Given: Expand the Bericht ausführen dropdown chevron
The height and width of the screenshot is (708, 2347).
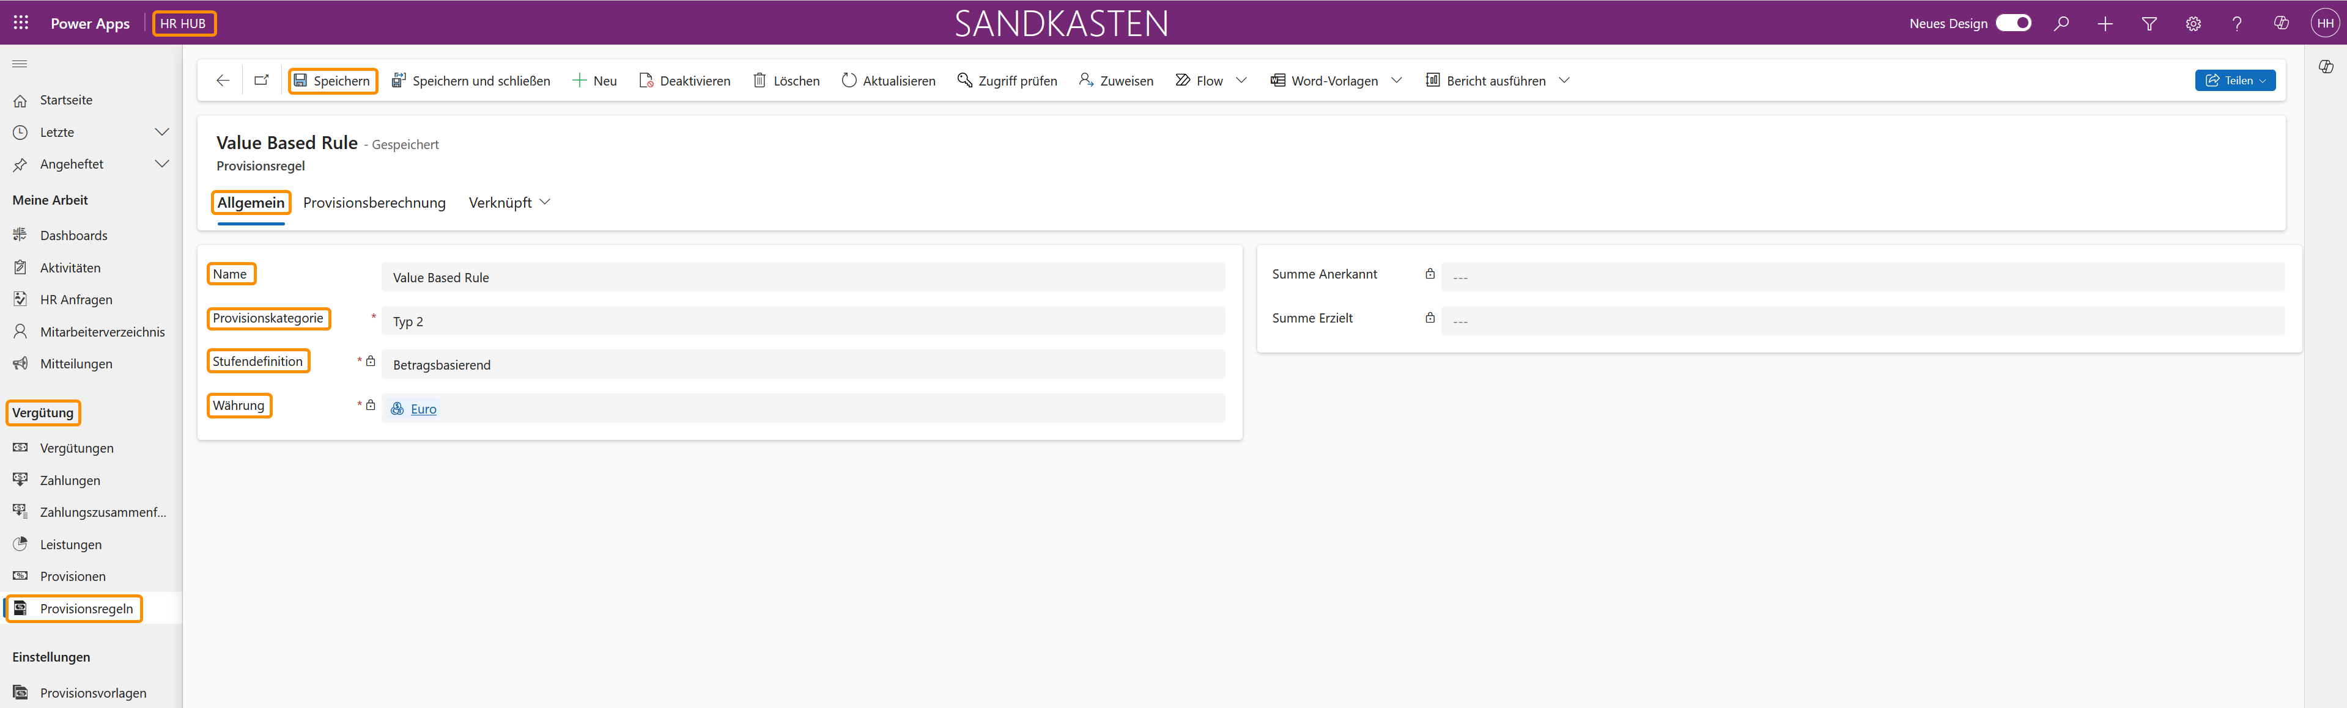Looking at the screenshot, I should (1564, 80).
